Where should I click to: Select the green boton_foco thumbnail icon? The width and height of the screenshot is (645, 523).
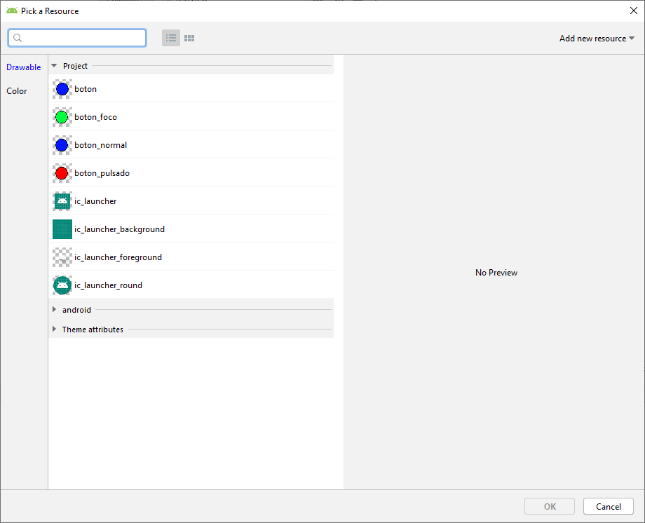point(62,117)
